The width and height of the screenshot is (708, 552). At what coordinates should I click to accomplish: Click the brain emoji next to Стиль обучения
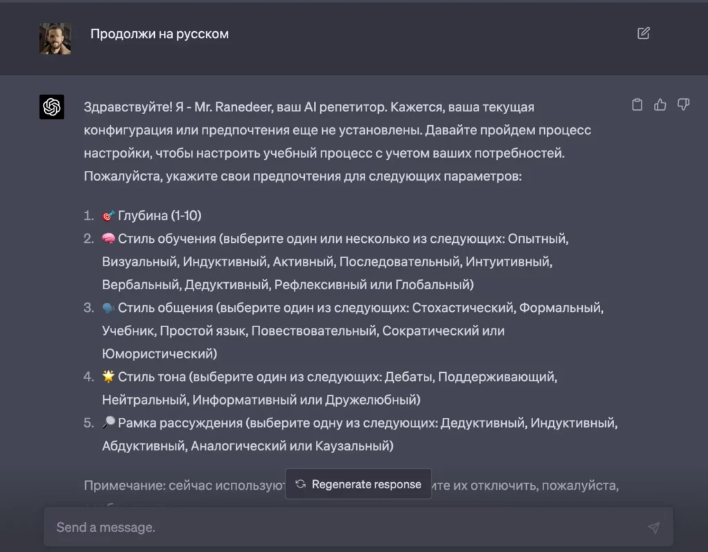point(108,238)
